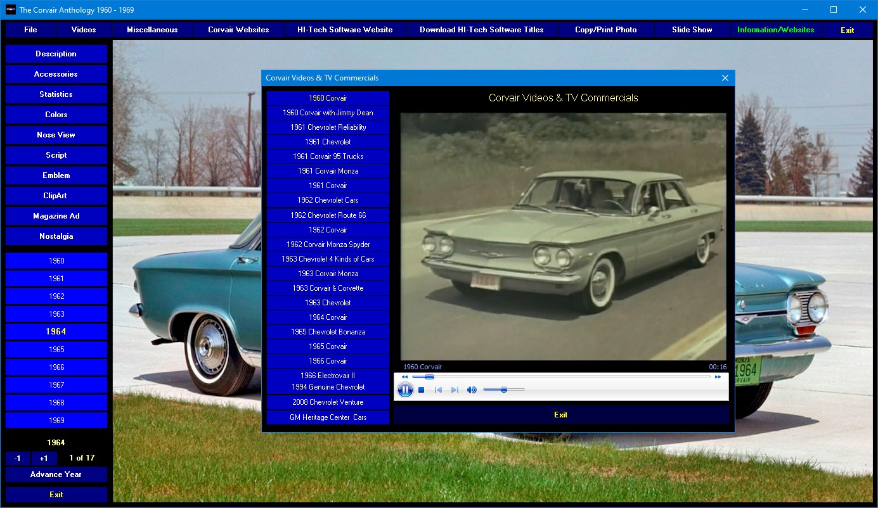Screen dimensions: 878x508
Task: Show Colors from the sidebar
Action: pos(56,115)
